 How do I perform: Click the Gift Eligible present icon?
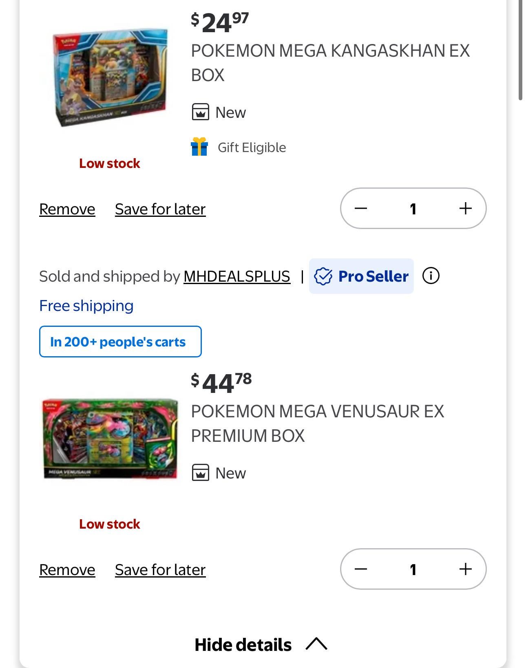point(199,147)
